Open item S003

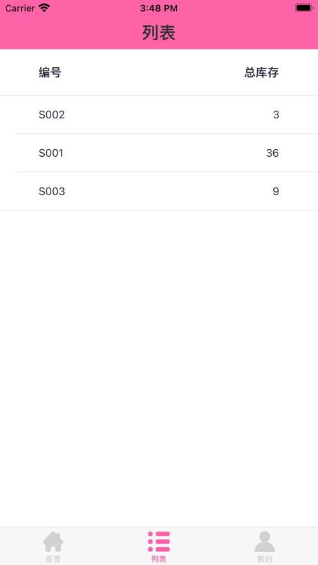point(159,191)
